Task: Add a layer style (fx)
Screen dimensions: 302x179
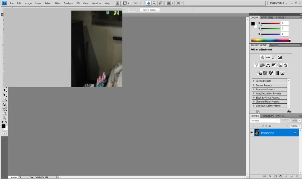Action: click(x=270, y=176)
